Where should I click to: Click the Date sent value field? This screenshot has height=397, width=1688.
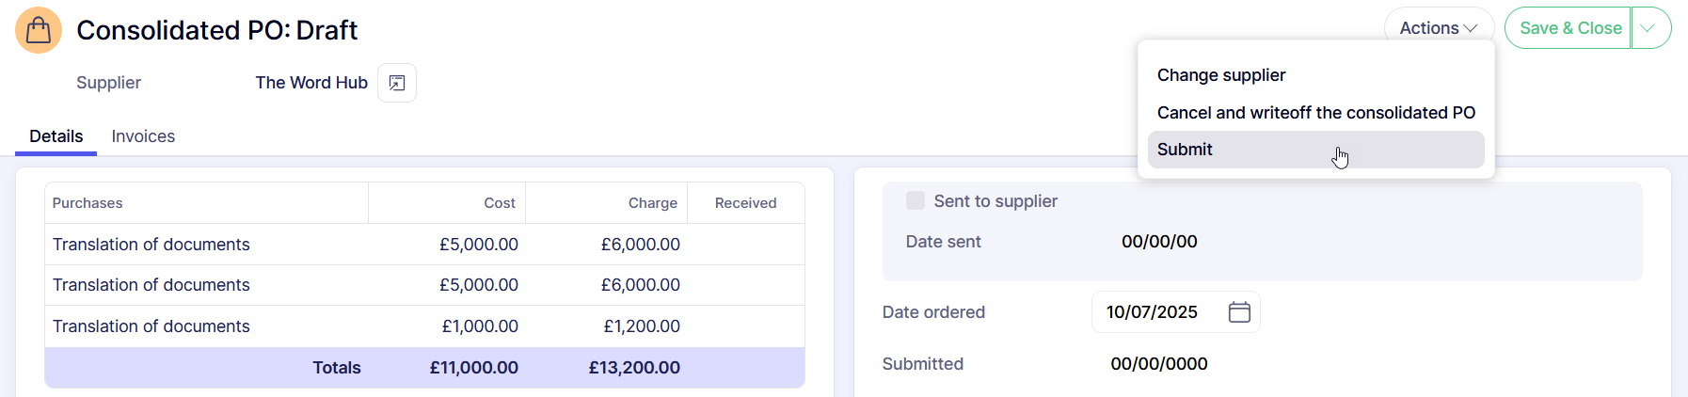point(1159,242)
